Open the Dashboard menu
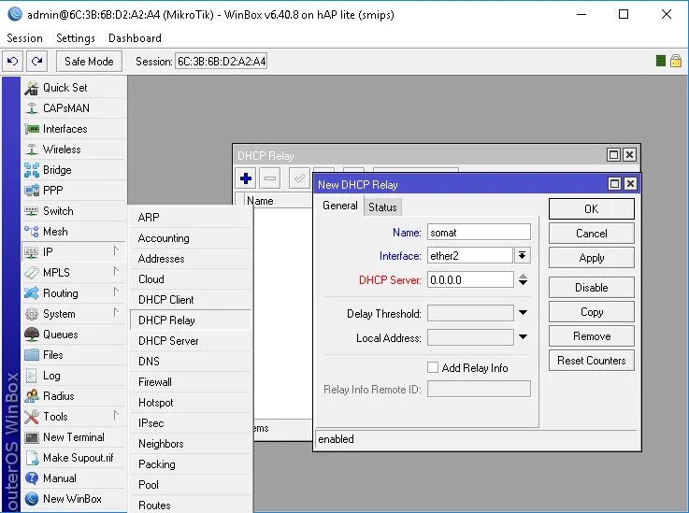Image resolution: width=689 pixels, height=513 pixels. click(135, 38)
